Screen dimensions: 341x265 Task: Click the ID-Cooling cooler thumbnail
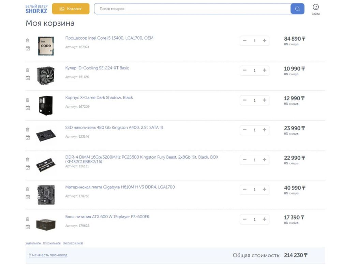[x=46, y=75]
